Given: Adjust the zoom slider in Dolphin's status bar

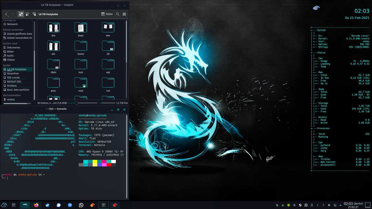Looking at the screenshot, I should 76,103.
